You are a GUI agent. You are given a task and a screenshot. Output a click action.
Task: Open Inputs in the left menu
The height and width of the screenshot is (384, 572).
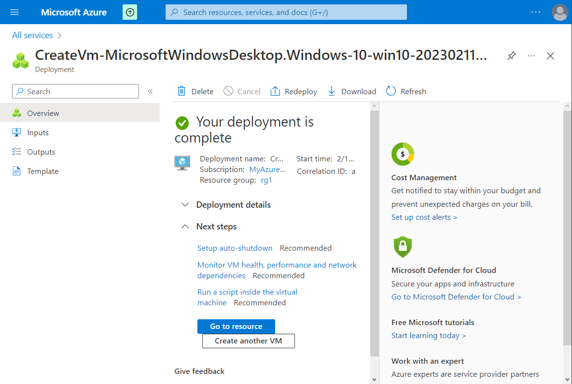click(x=80, y=132)
